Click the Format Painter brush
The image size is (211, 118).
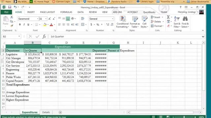[x=12, y=26]
